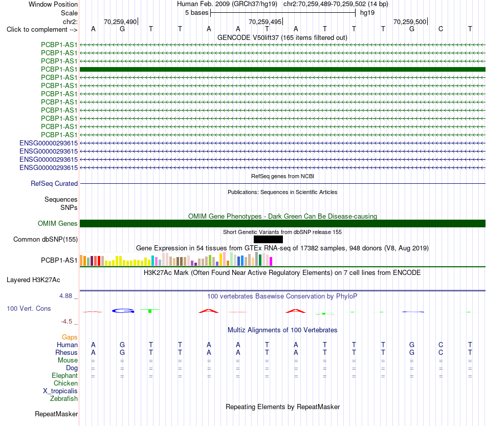Click the PCBP1-AS1 label beside the solid exon
The height and width of the screenshot is (426, 486).
59,69
